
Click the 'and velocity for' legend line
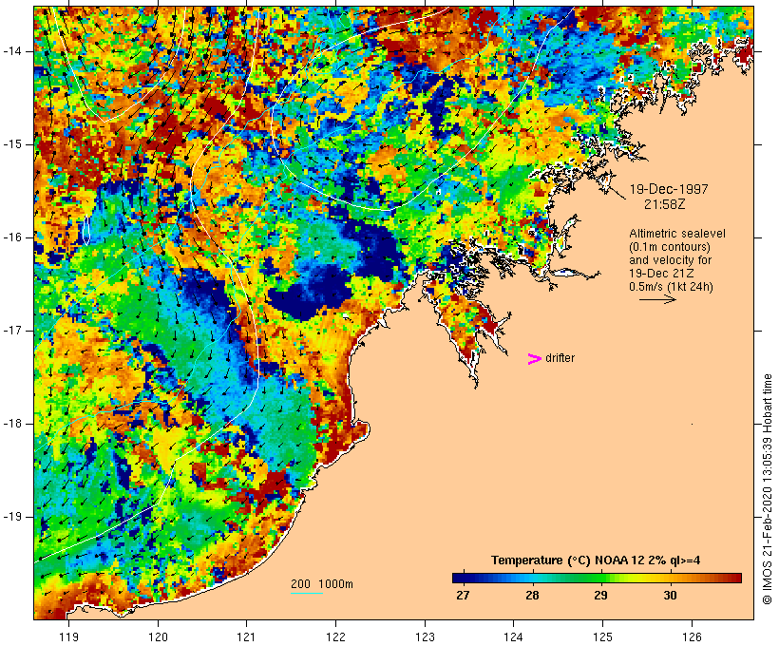[670, 260]
